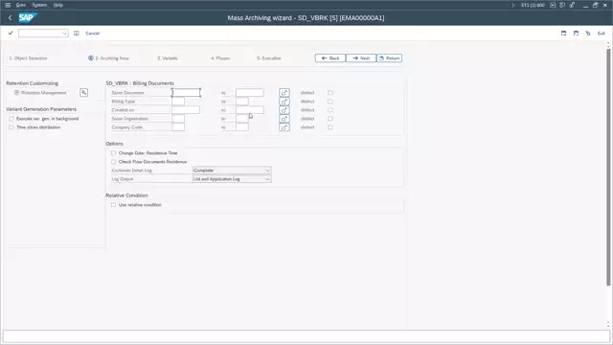Screen dimensions: 613x345
Task: Click Sales Document to-value field
Action: [x=250, y=93]
